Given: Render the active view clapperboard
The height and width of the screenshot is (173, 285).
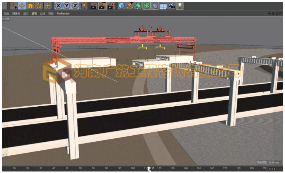Looking at the screenshot, I should click(94, 6).
